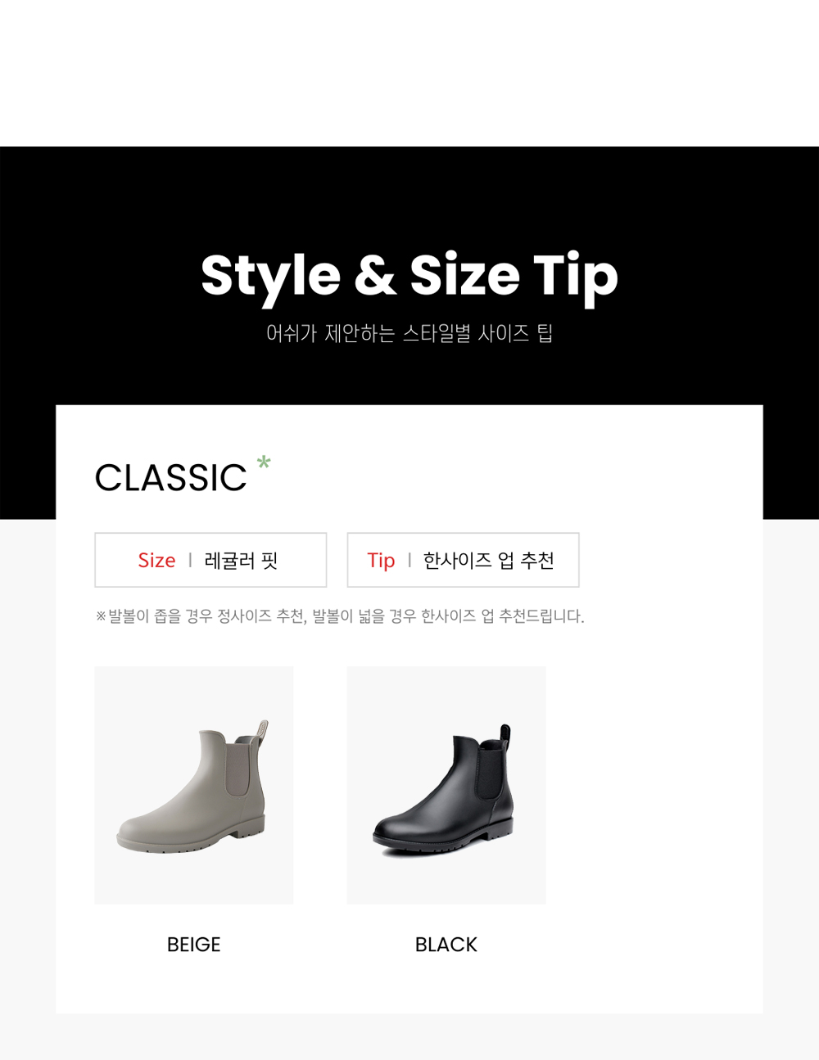The width and height of the screenshot is (819, 1060).
Task: Click the BEIGE color label
Action: [194, 945]
